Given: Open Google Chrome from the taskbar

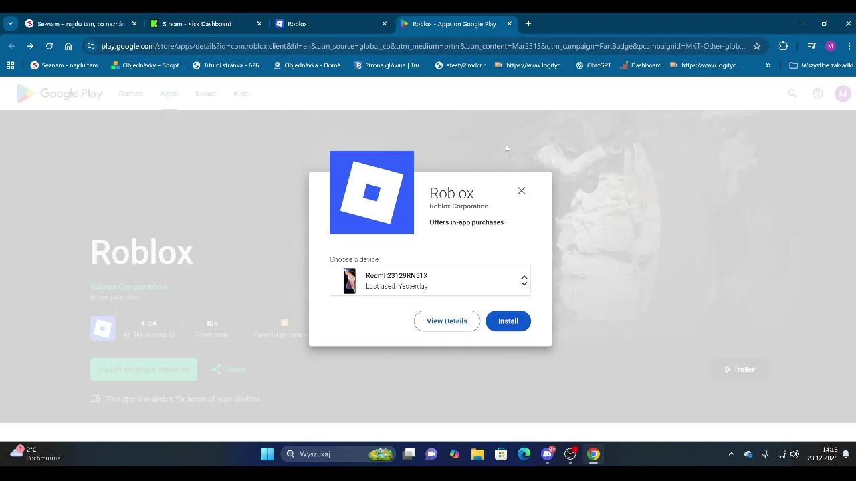Looking at the screenshot, I should point(593,454).
